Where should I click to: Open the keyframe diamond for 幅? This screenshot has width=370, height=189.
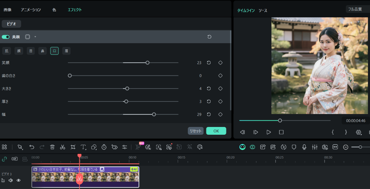click(220, 114)
